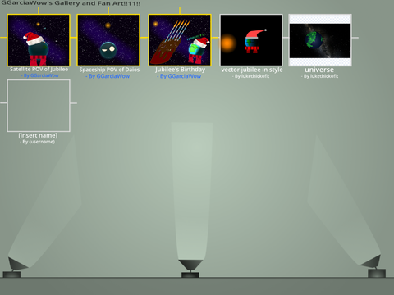Open Satellite POV of Jubilee artwork
Screen dimensions: 394x295
(x=39, y=40)
